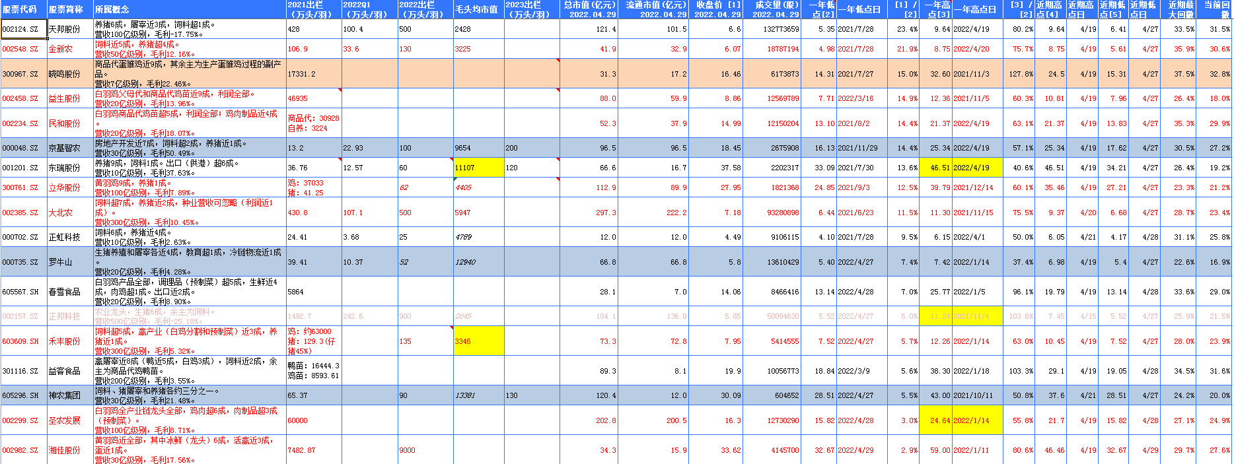Select the cell with value 46935
The width and height of the screenshot is (1234, 464).
[314, 98]
